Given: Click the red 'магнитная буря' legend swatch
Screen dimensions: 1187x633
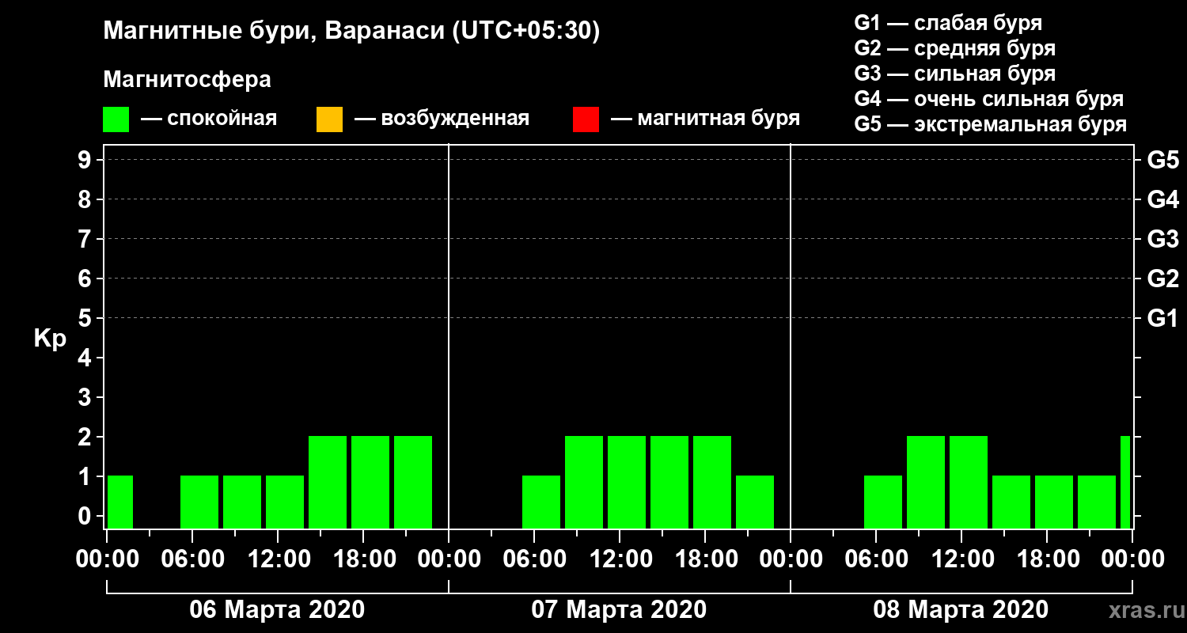Looking at the screenshot, I should tap(586, 119).
